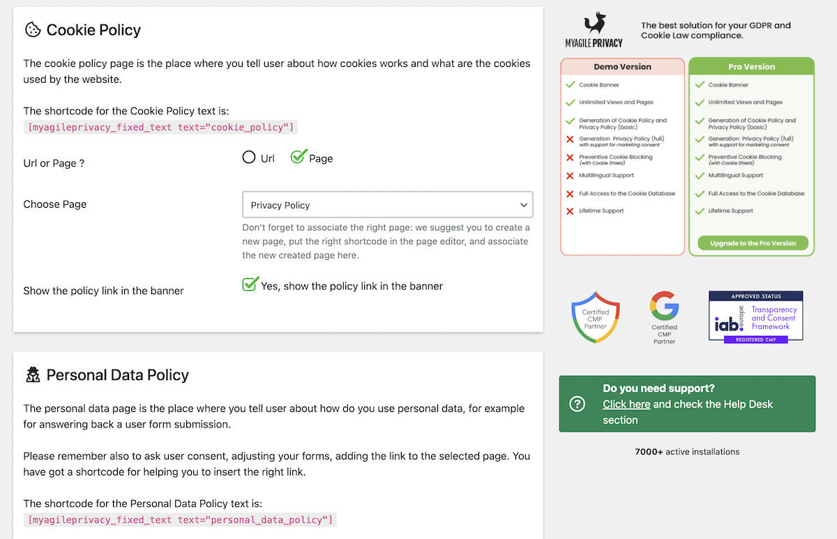This screenshot has height=539, width=837.
Task: Click the Pro Version header
Action: 751,67
